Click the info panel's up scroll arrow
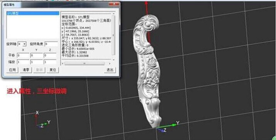 (114, 13)
